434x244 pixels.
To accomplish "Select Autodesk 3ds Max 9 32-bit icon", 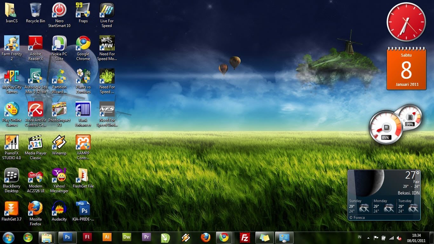I will pos(36,81).
